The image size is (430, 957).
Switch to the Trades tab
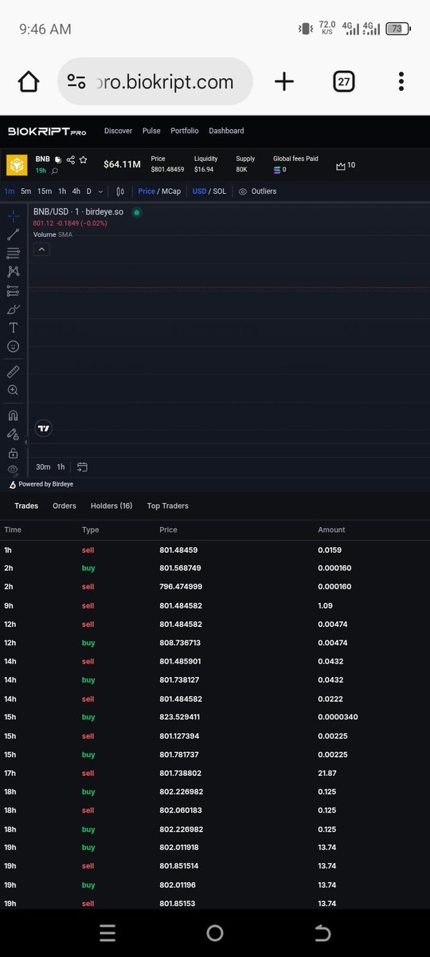pyautogui.click(x=26, y=506)
